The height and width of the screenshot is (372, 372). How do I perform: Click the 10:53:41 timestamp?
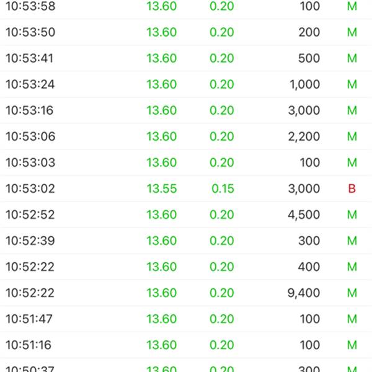[x=29, y=58]
